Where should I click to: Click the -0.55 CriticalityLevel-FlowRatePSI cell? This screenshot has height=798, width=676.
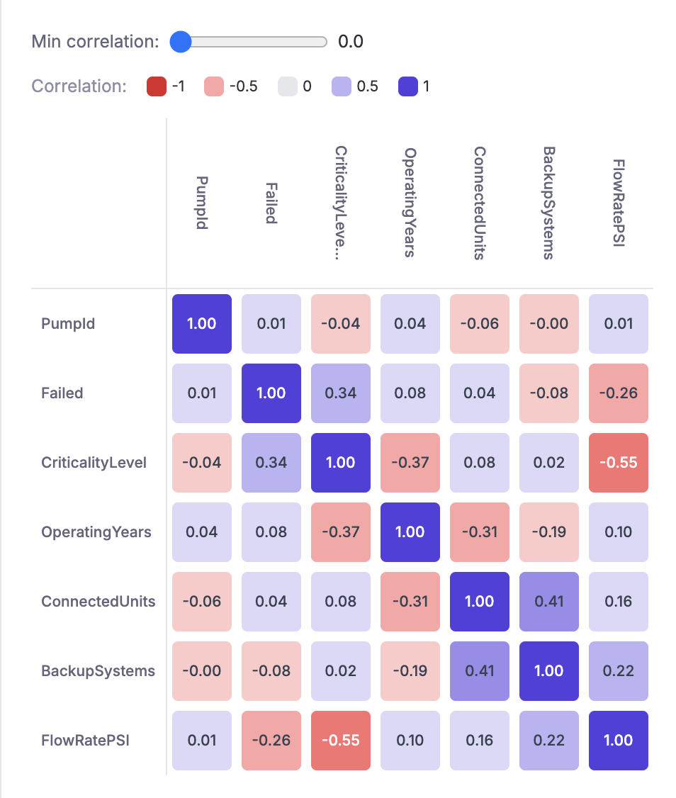pos(619,463)
